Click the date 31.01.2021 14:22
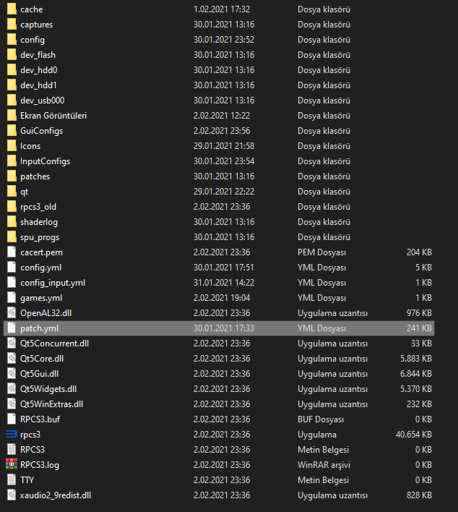This screenshot has height=512, width=458. click(224, 283)
